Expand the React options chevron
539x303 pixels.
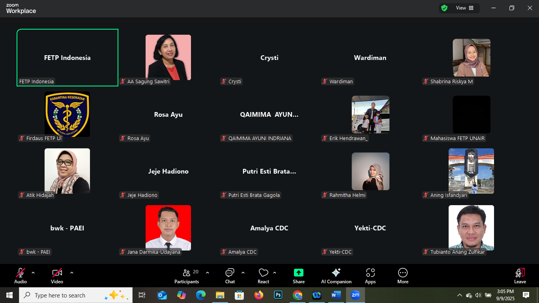tap(275, 273)
